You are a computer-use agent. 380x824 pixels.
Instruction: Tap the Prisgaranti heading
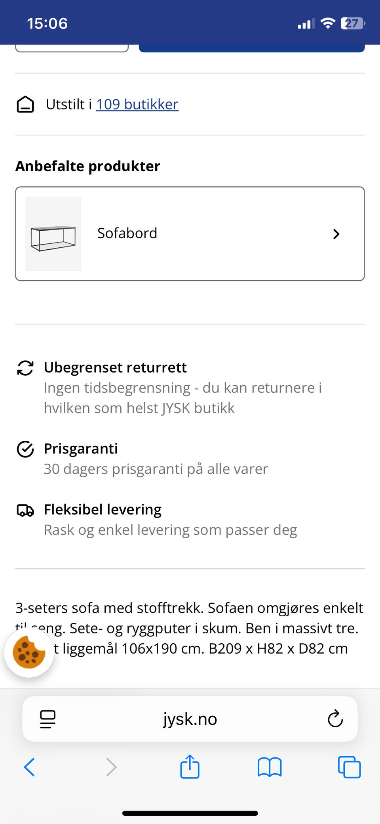pyautogui.click(x=81, y=449)
